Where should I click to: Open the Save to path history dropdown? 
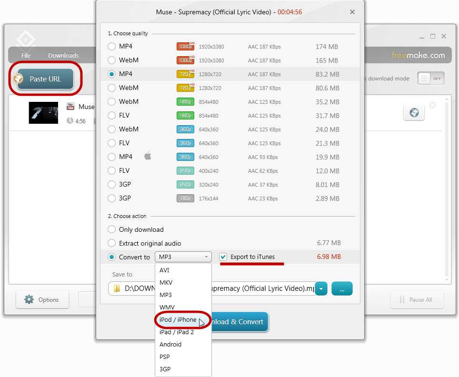click(321, 288)
